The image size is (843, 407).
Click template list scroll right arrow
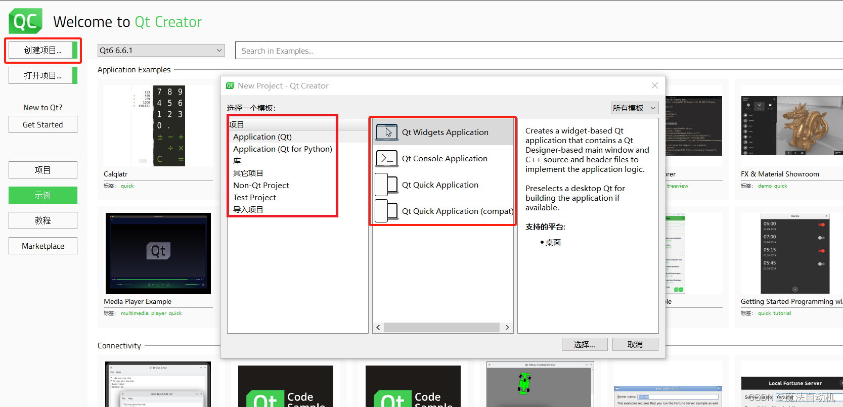(x=508, y=328)
